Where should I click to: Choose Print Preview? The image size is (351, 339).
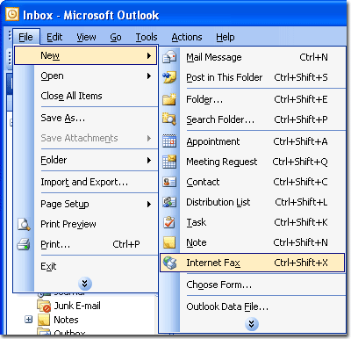click(x=86, y=224)
